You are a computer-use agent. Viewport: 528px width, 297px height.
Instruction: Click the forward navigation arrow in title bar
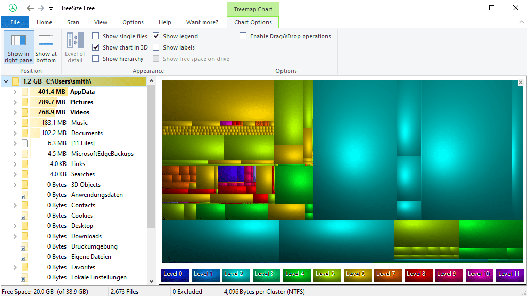41,8
